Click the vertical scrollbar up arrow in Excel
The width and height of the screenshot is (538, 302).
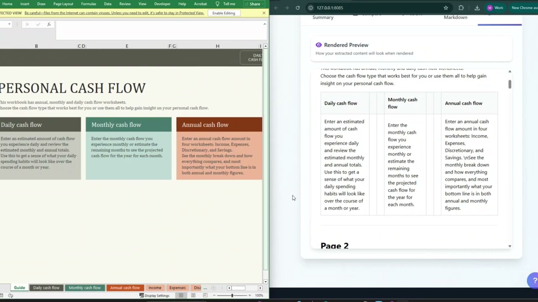(265, 46)
